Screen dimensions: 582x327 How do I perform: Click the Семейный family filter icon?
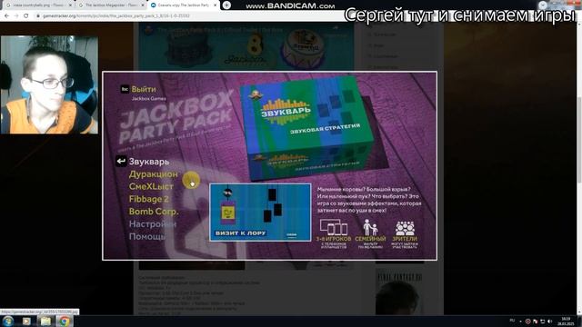click(370, 227)
